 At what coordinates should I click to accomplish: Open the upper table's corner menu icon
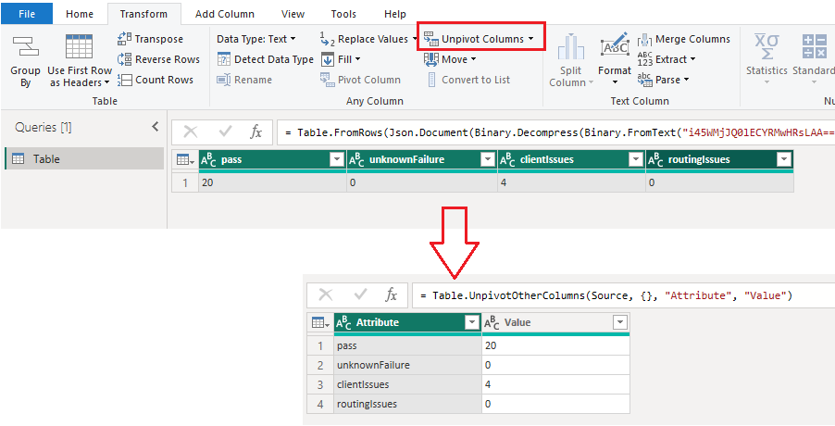click(185, 159)
